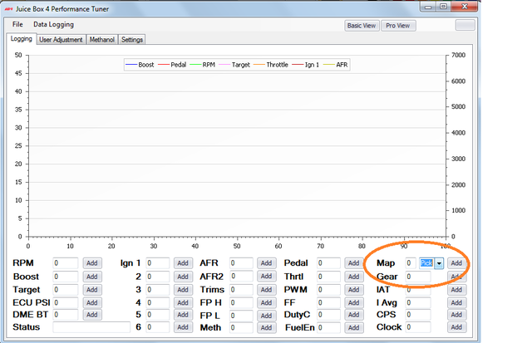
Task: Add Ign 6 to the graph
Action: point(183,327)
